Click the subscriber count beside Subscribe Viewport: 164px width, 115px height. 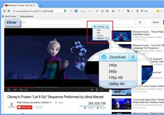click(38, 107)
